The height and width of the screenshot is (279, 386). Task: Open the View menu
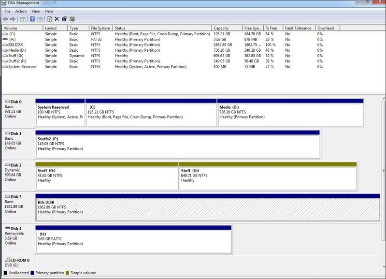point(36,11)
